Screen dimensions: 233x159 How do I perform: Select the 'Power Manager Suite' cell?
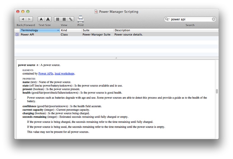(x=96, y=35)
